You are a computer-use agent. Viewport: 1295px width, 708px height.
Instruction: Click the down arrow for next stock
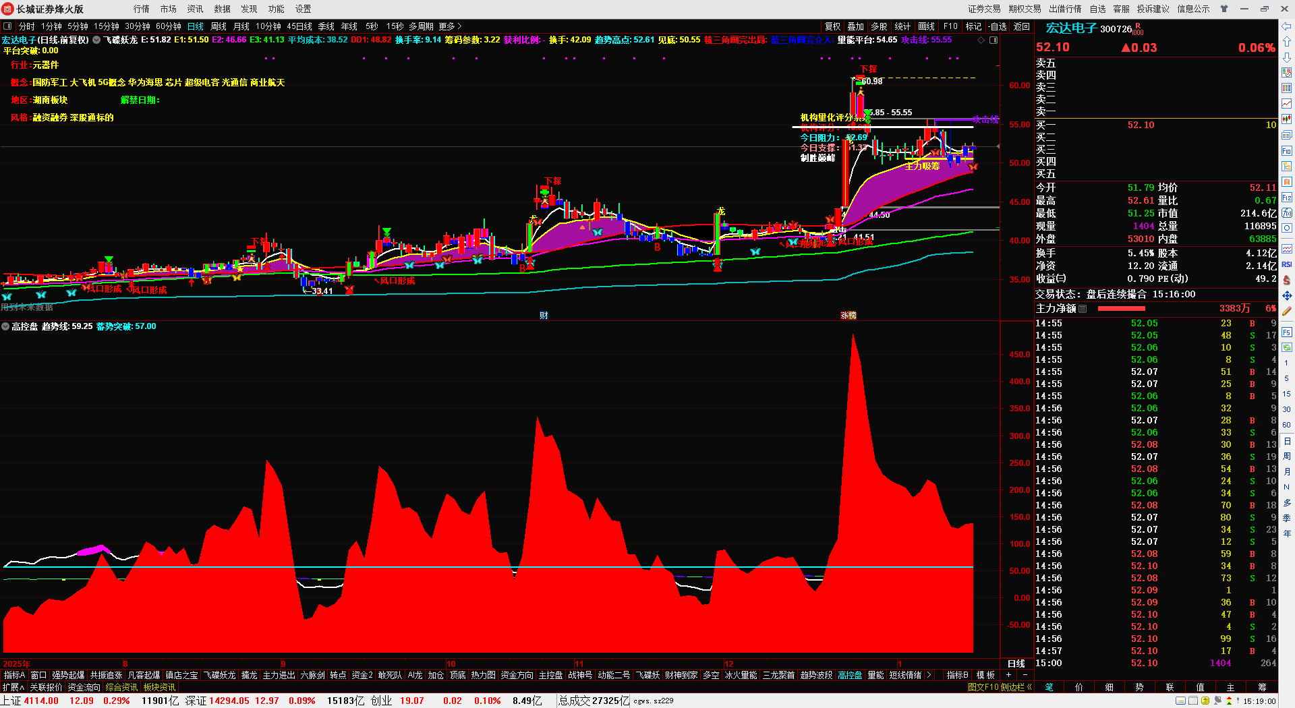point(1287,57)
